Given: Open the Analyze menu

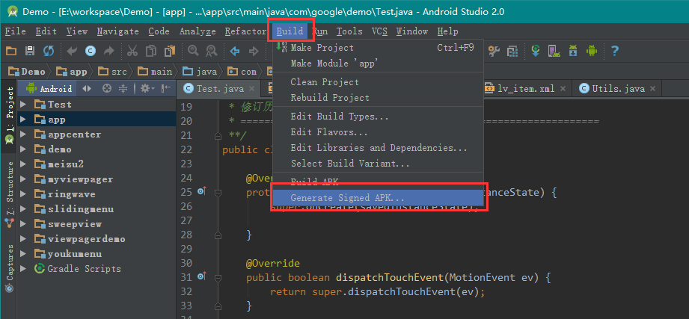Looking at the screenshot, I should pyautogui.click(x=197, y=31).
